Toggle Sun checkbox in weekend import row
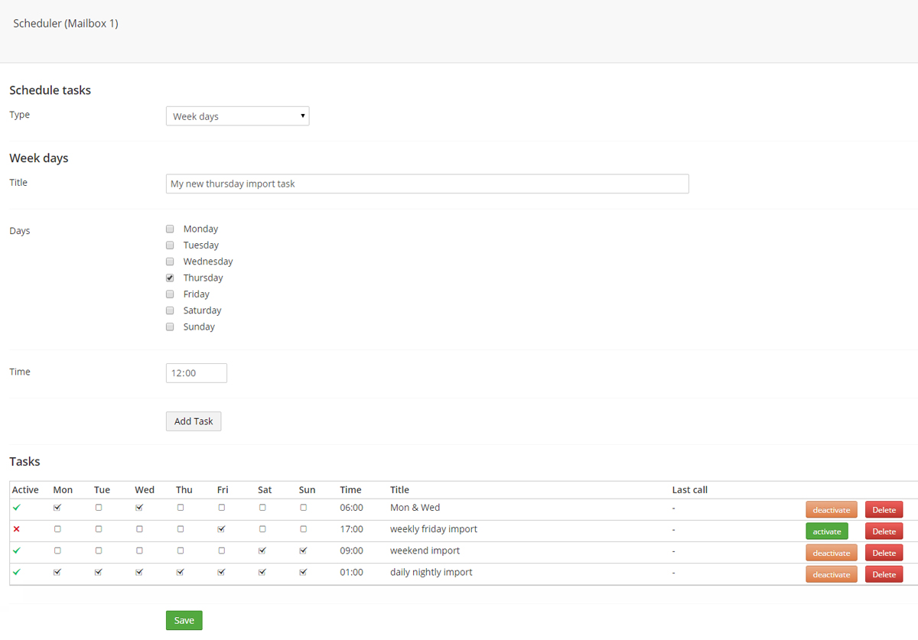This screenshot has width=918, height=640. pyautogui.click(x=304, y=551)
